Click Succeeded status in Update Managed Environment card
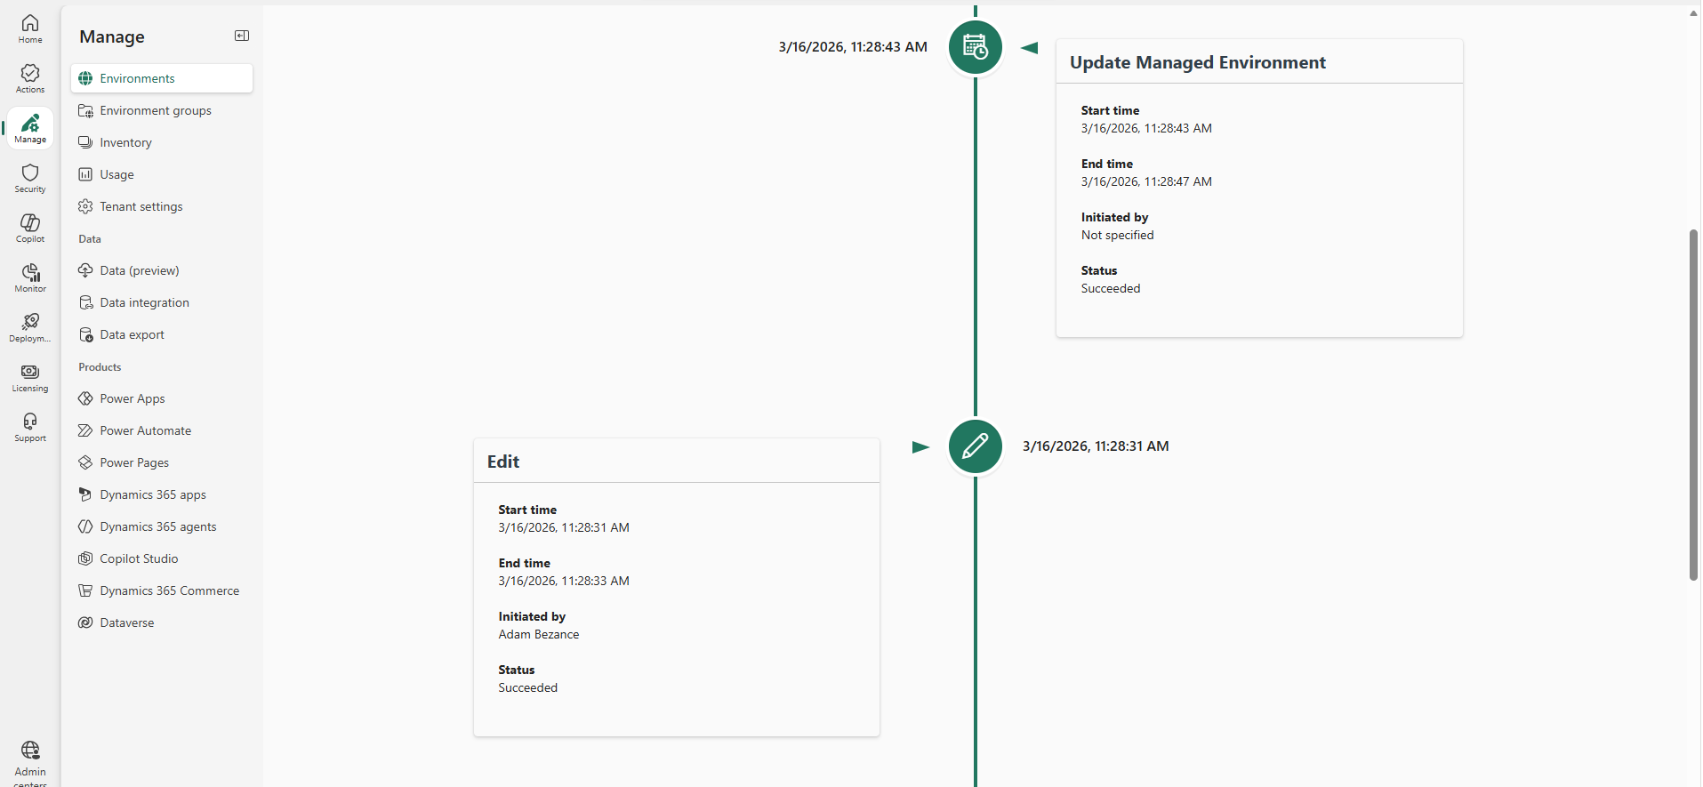 coord(1111,288)
